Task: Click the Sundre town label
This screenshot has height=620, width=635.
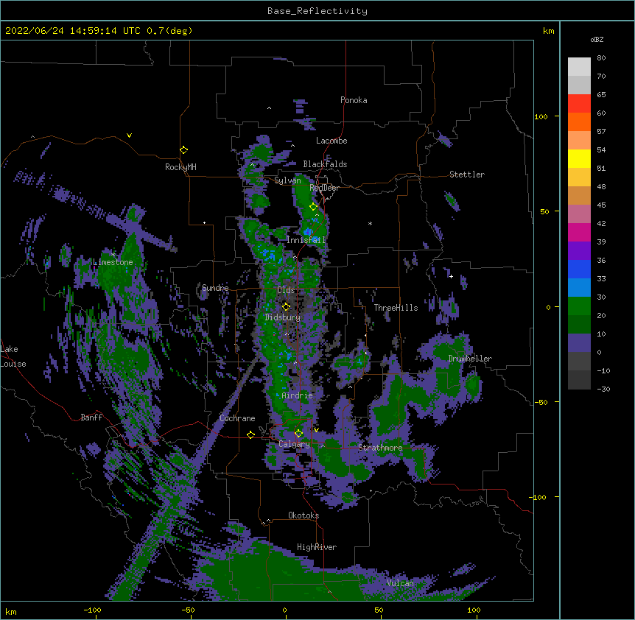Action: (215, 288)
